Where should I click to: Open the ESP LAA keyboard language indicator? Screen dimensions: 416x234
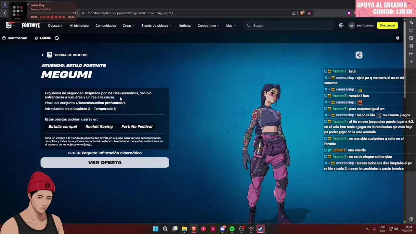[x=383, y=229]
